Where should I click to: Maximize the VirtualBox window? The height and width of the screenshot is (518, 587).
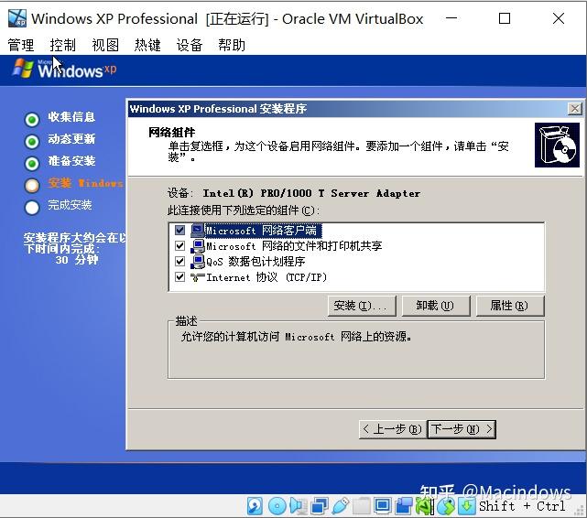click(x=505, y=18)
